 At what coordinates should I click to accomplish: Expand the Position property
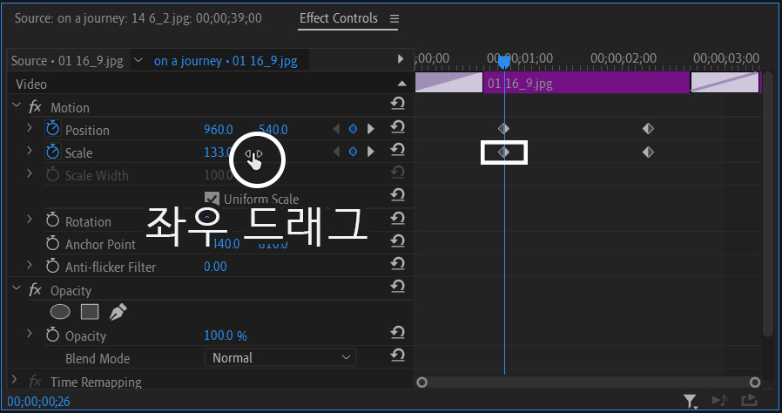[x=30, y=128]
